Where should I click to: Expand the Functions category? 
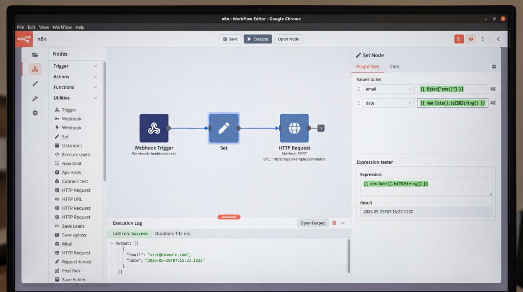(x=75, y=87)
